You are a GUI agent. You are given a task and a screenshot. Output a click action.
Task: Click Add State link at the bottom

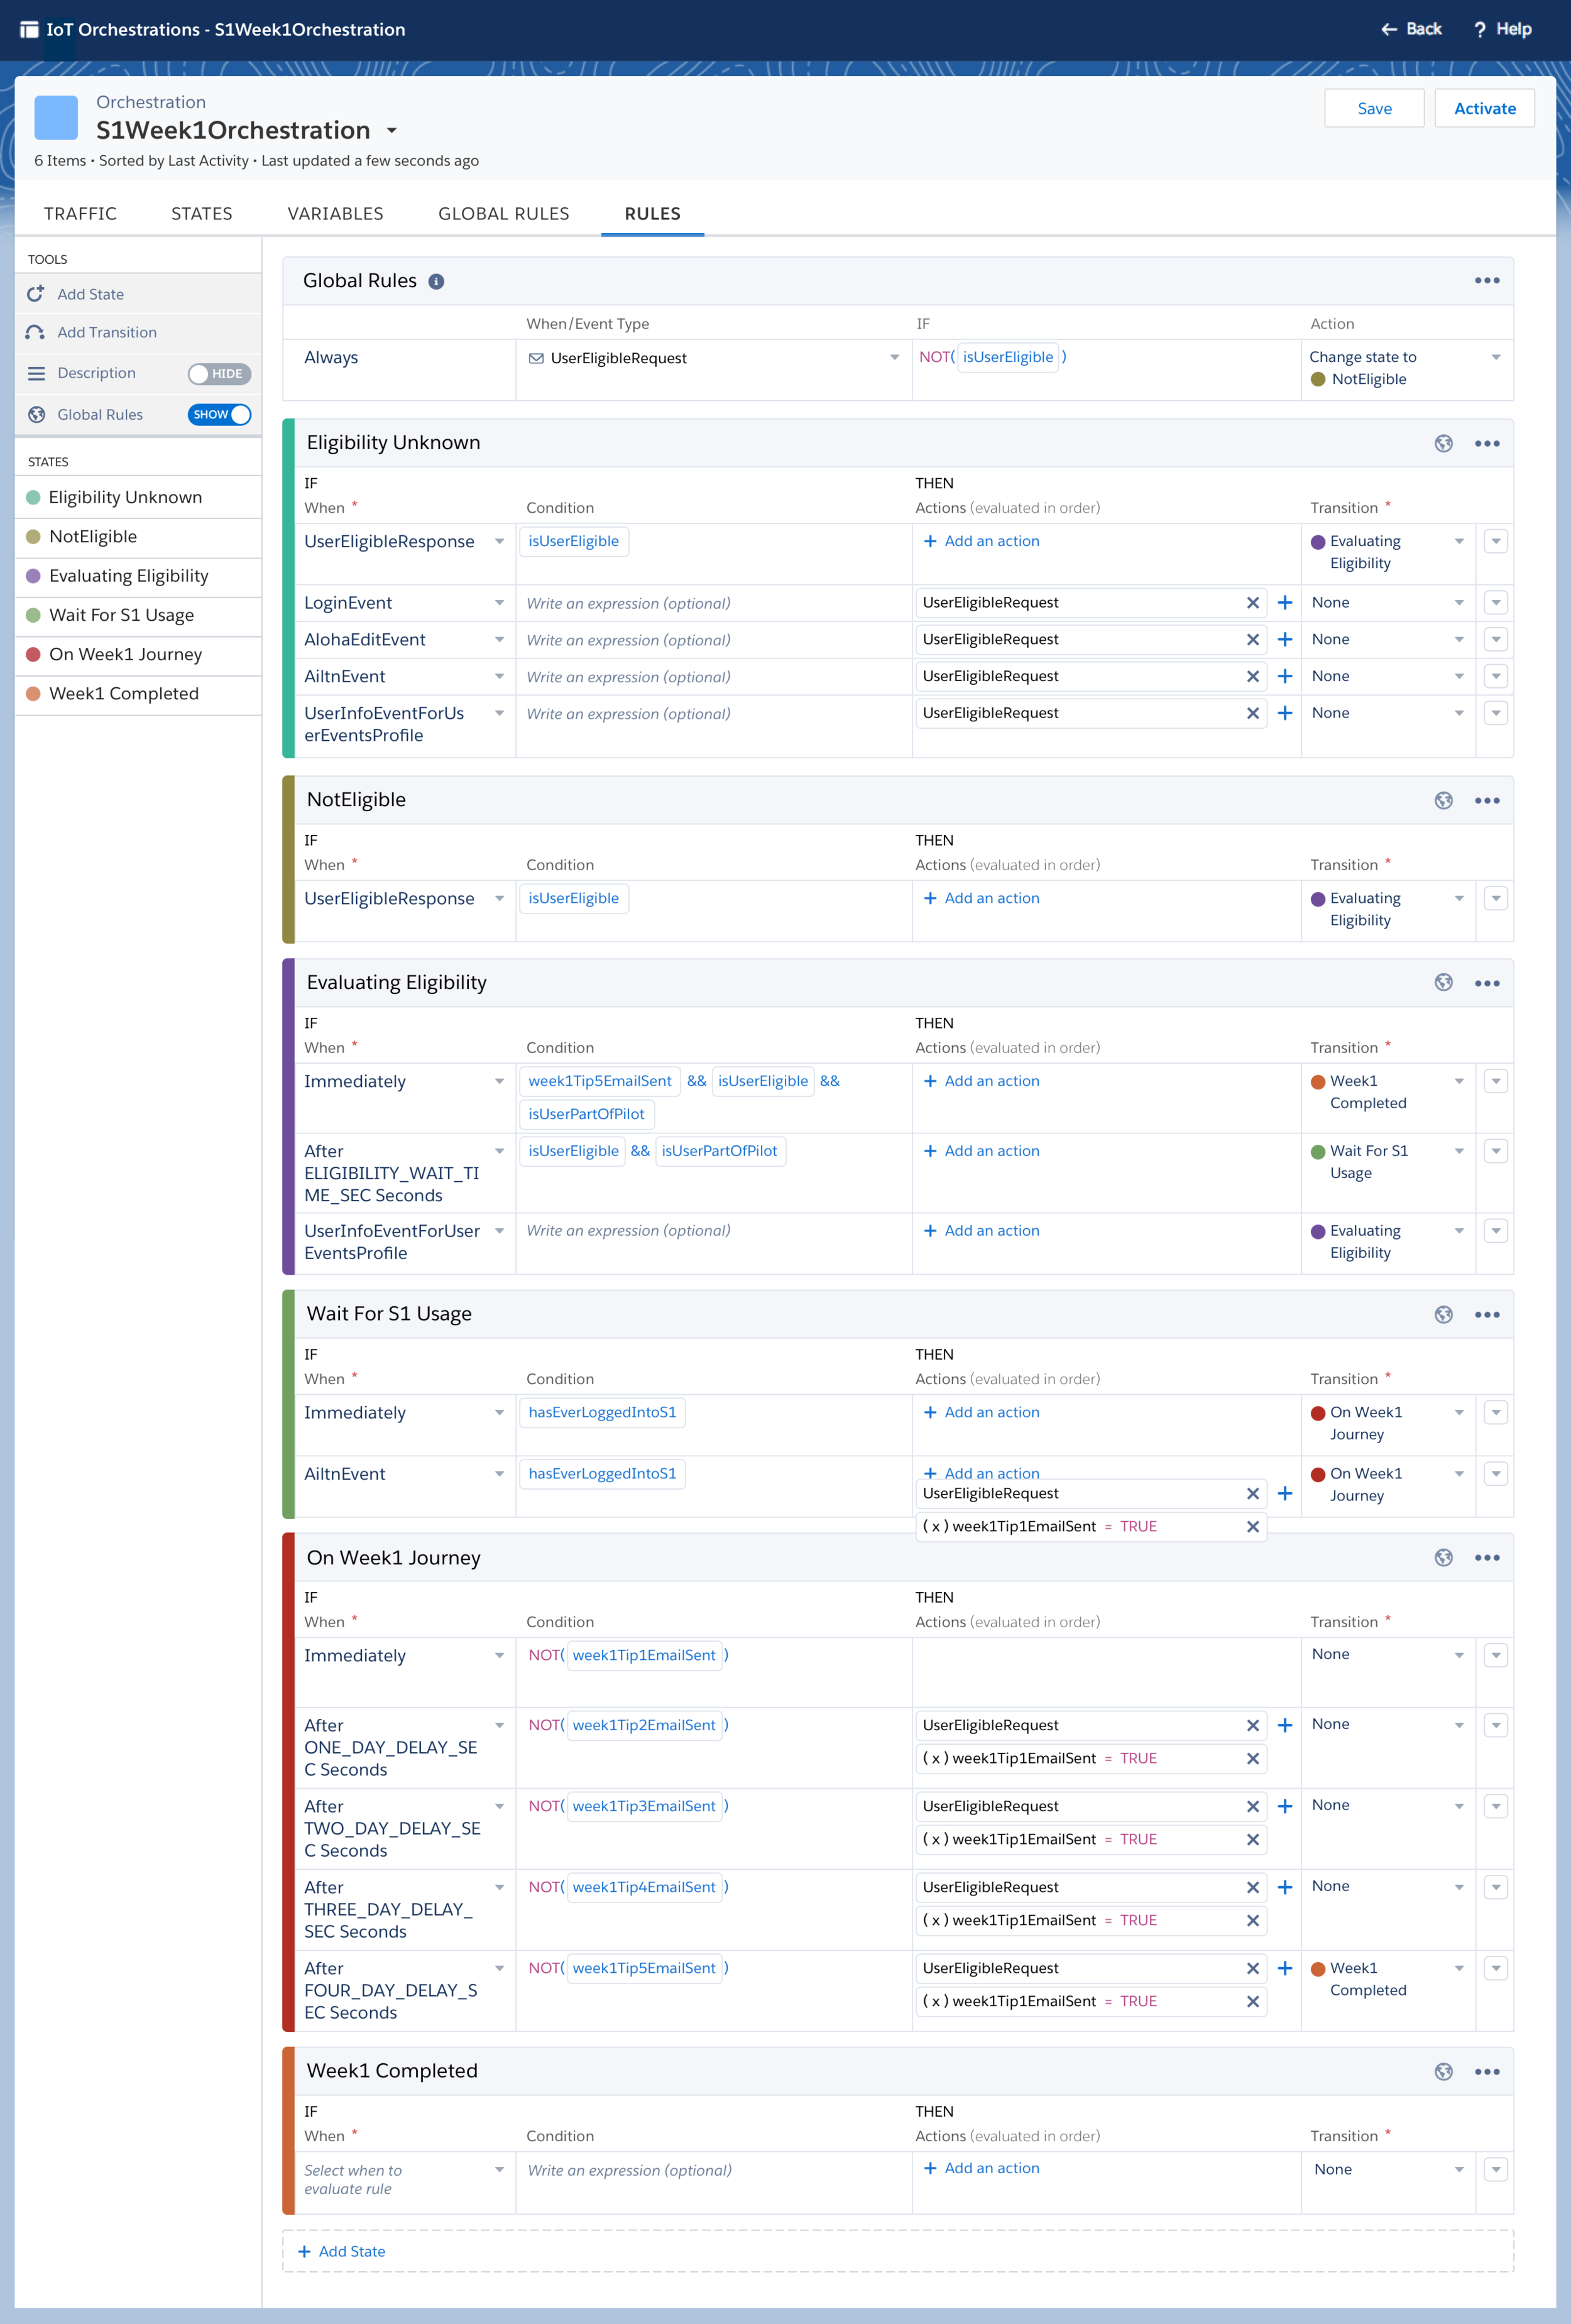[x=341, y=2251]
